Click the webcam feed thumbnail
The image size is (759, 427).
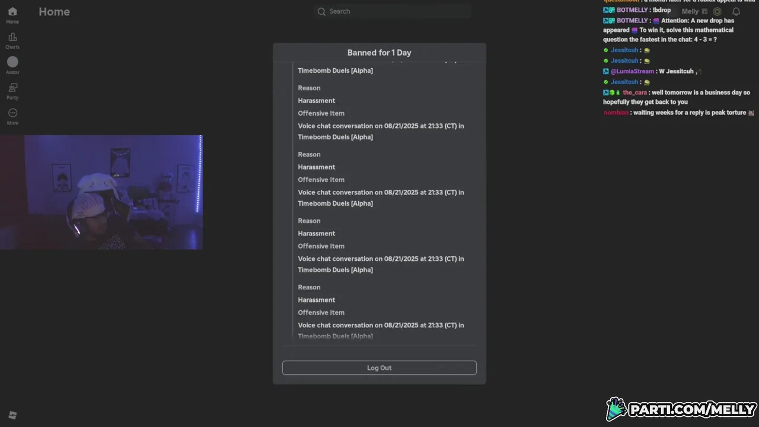101,192
